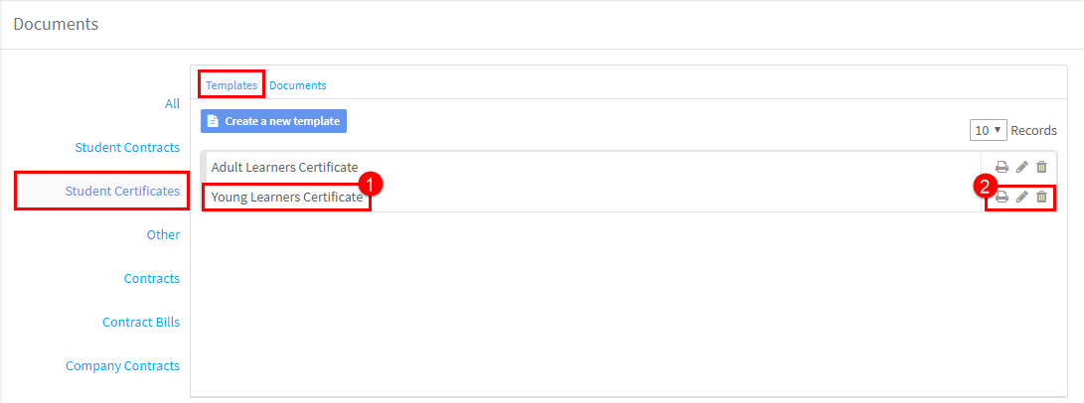Open the records per page dropdown
Screen dimensions: 1084x403
[x=989, y=130]
